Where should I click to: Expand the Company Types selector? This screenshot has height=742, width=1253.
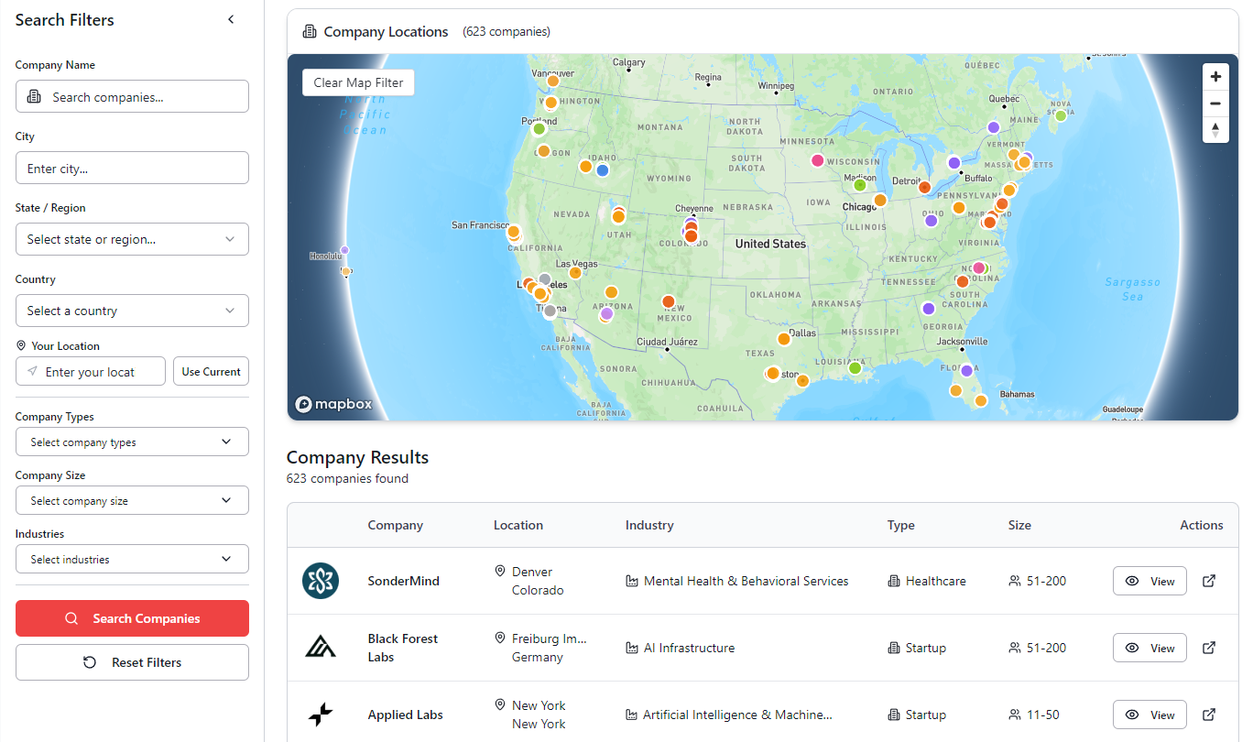(132, 442)
